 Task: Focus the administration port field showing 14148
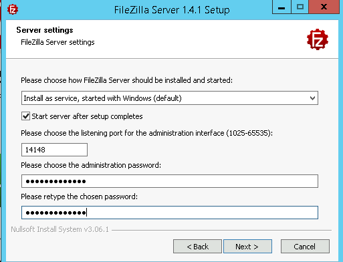(54, 150)
